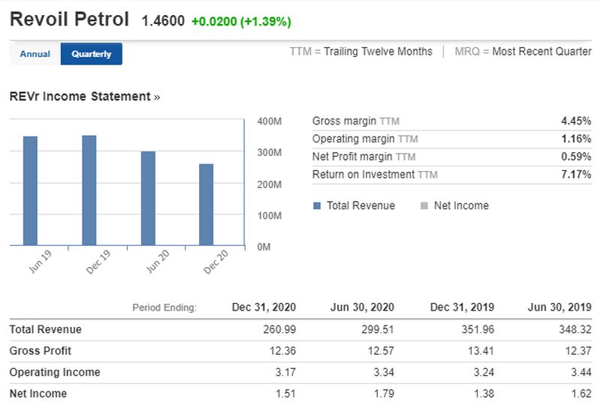Click the 0.59% net profit margin value

[x=576, y=157]
